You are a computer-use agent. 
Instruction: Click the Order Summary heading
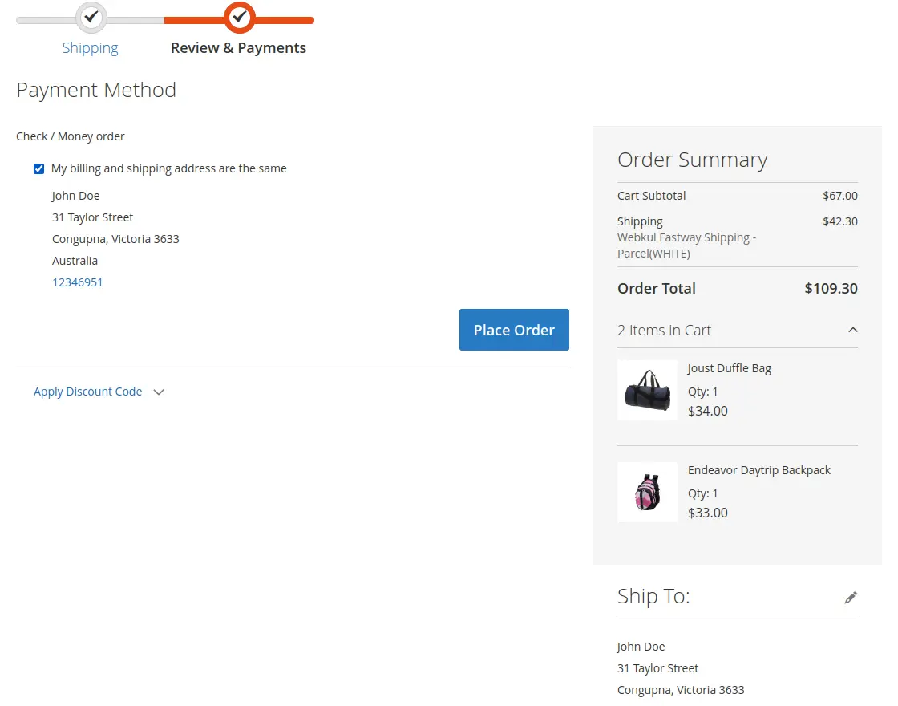click(693, 160)
